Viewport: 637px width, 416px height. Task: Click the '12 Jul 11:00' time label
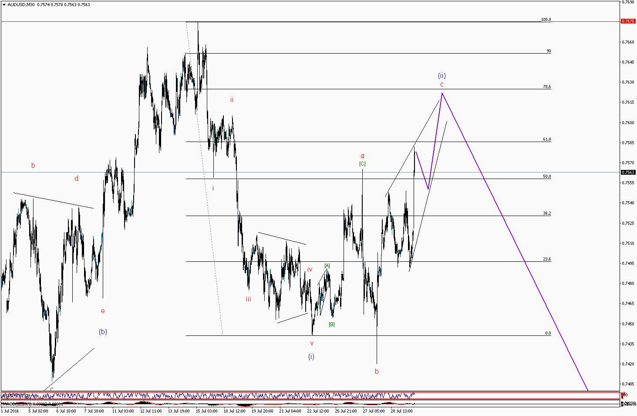(x=151, y=411)
